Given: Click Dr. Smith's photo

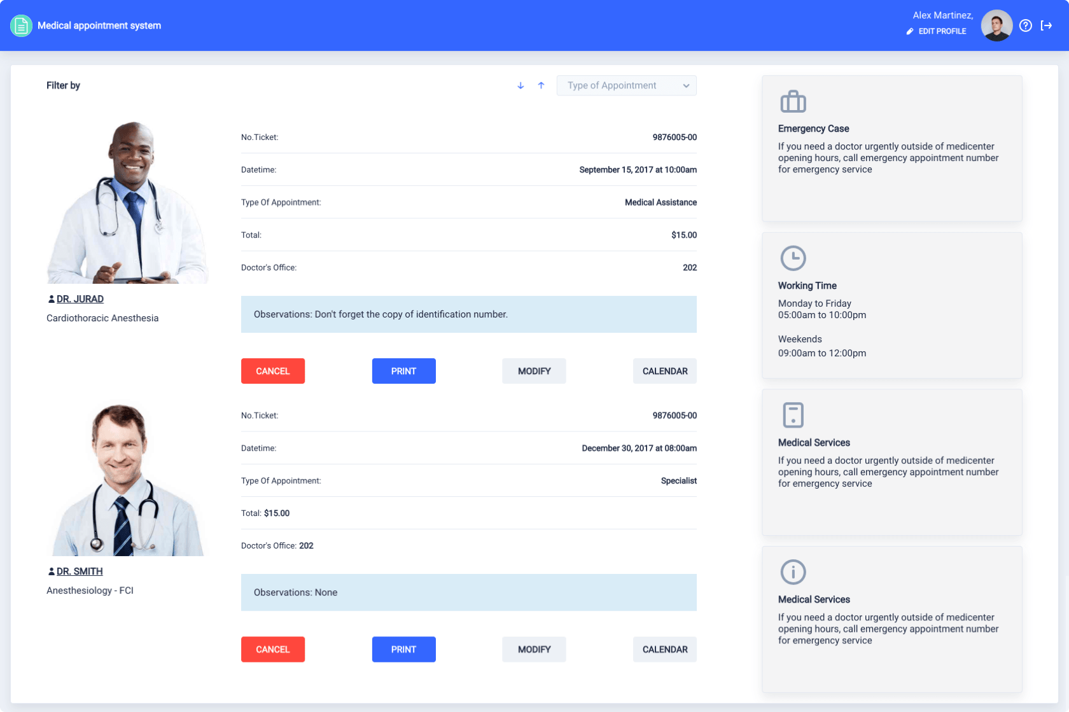Looking at the screenshot, I should pyautogui.click(x=127, y=479).
